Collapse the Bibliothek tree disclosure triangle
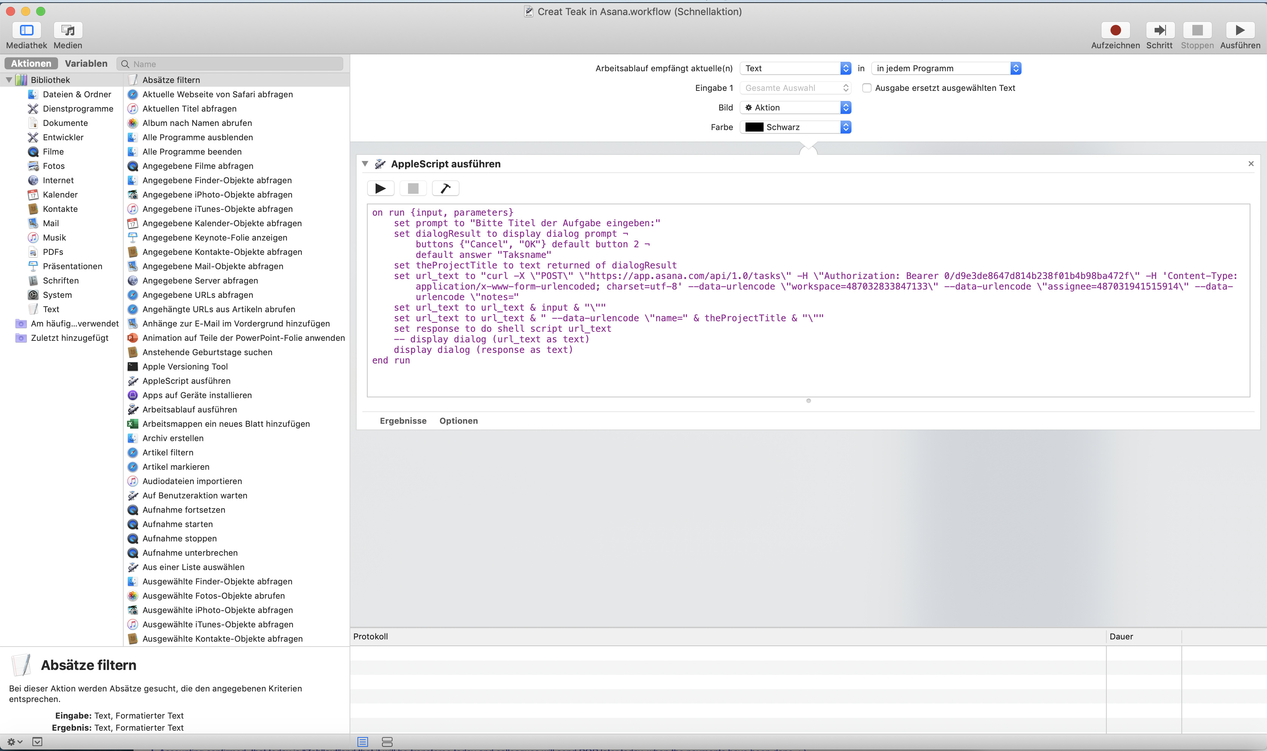 click(9, 80)
